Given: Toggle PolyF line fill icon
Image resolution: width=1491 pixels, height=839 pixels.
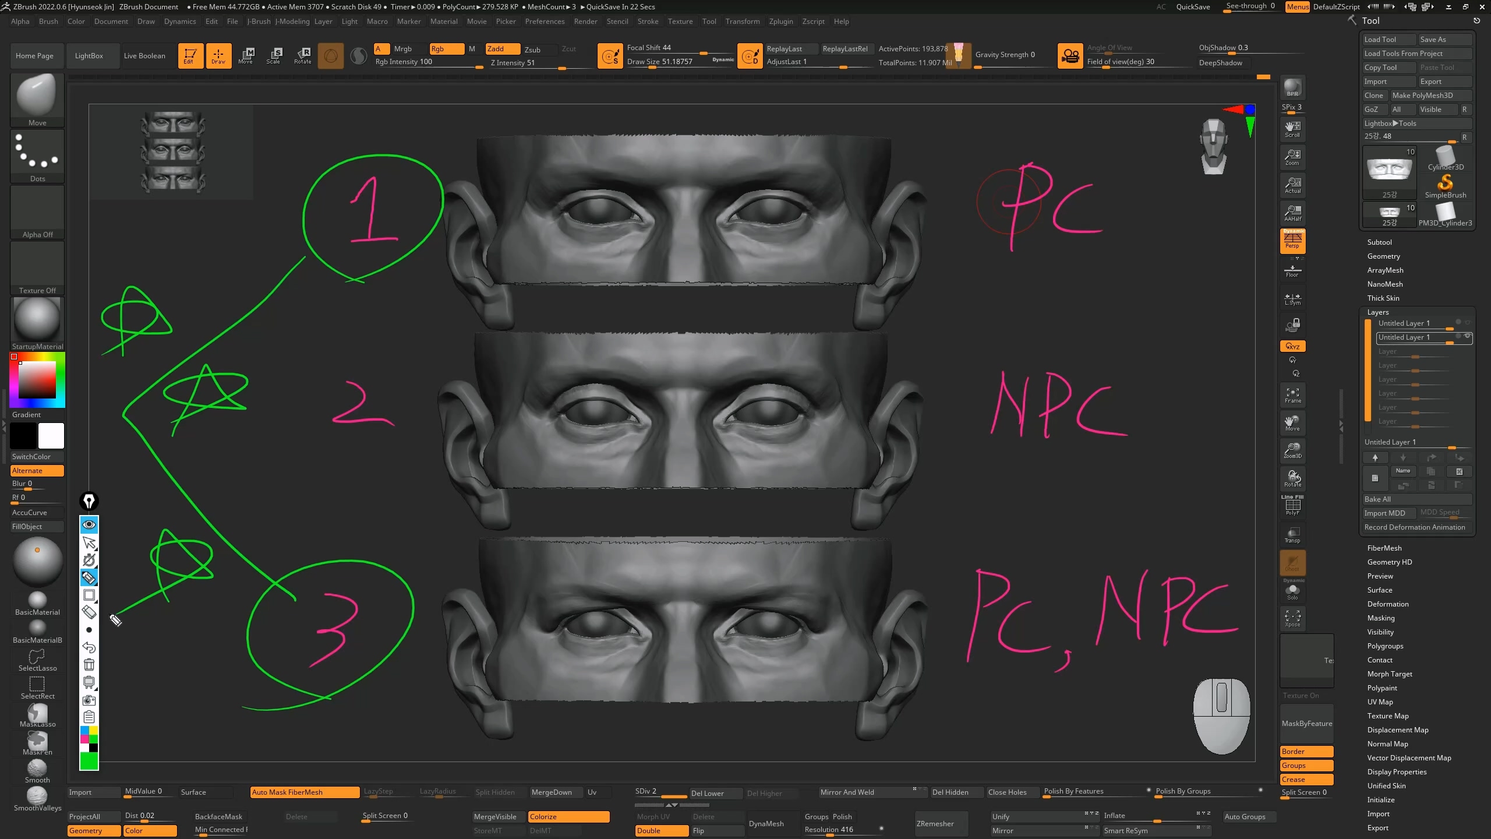Looking at the screenshot, I should (1292, 506).
